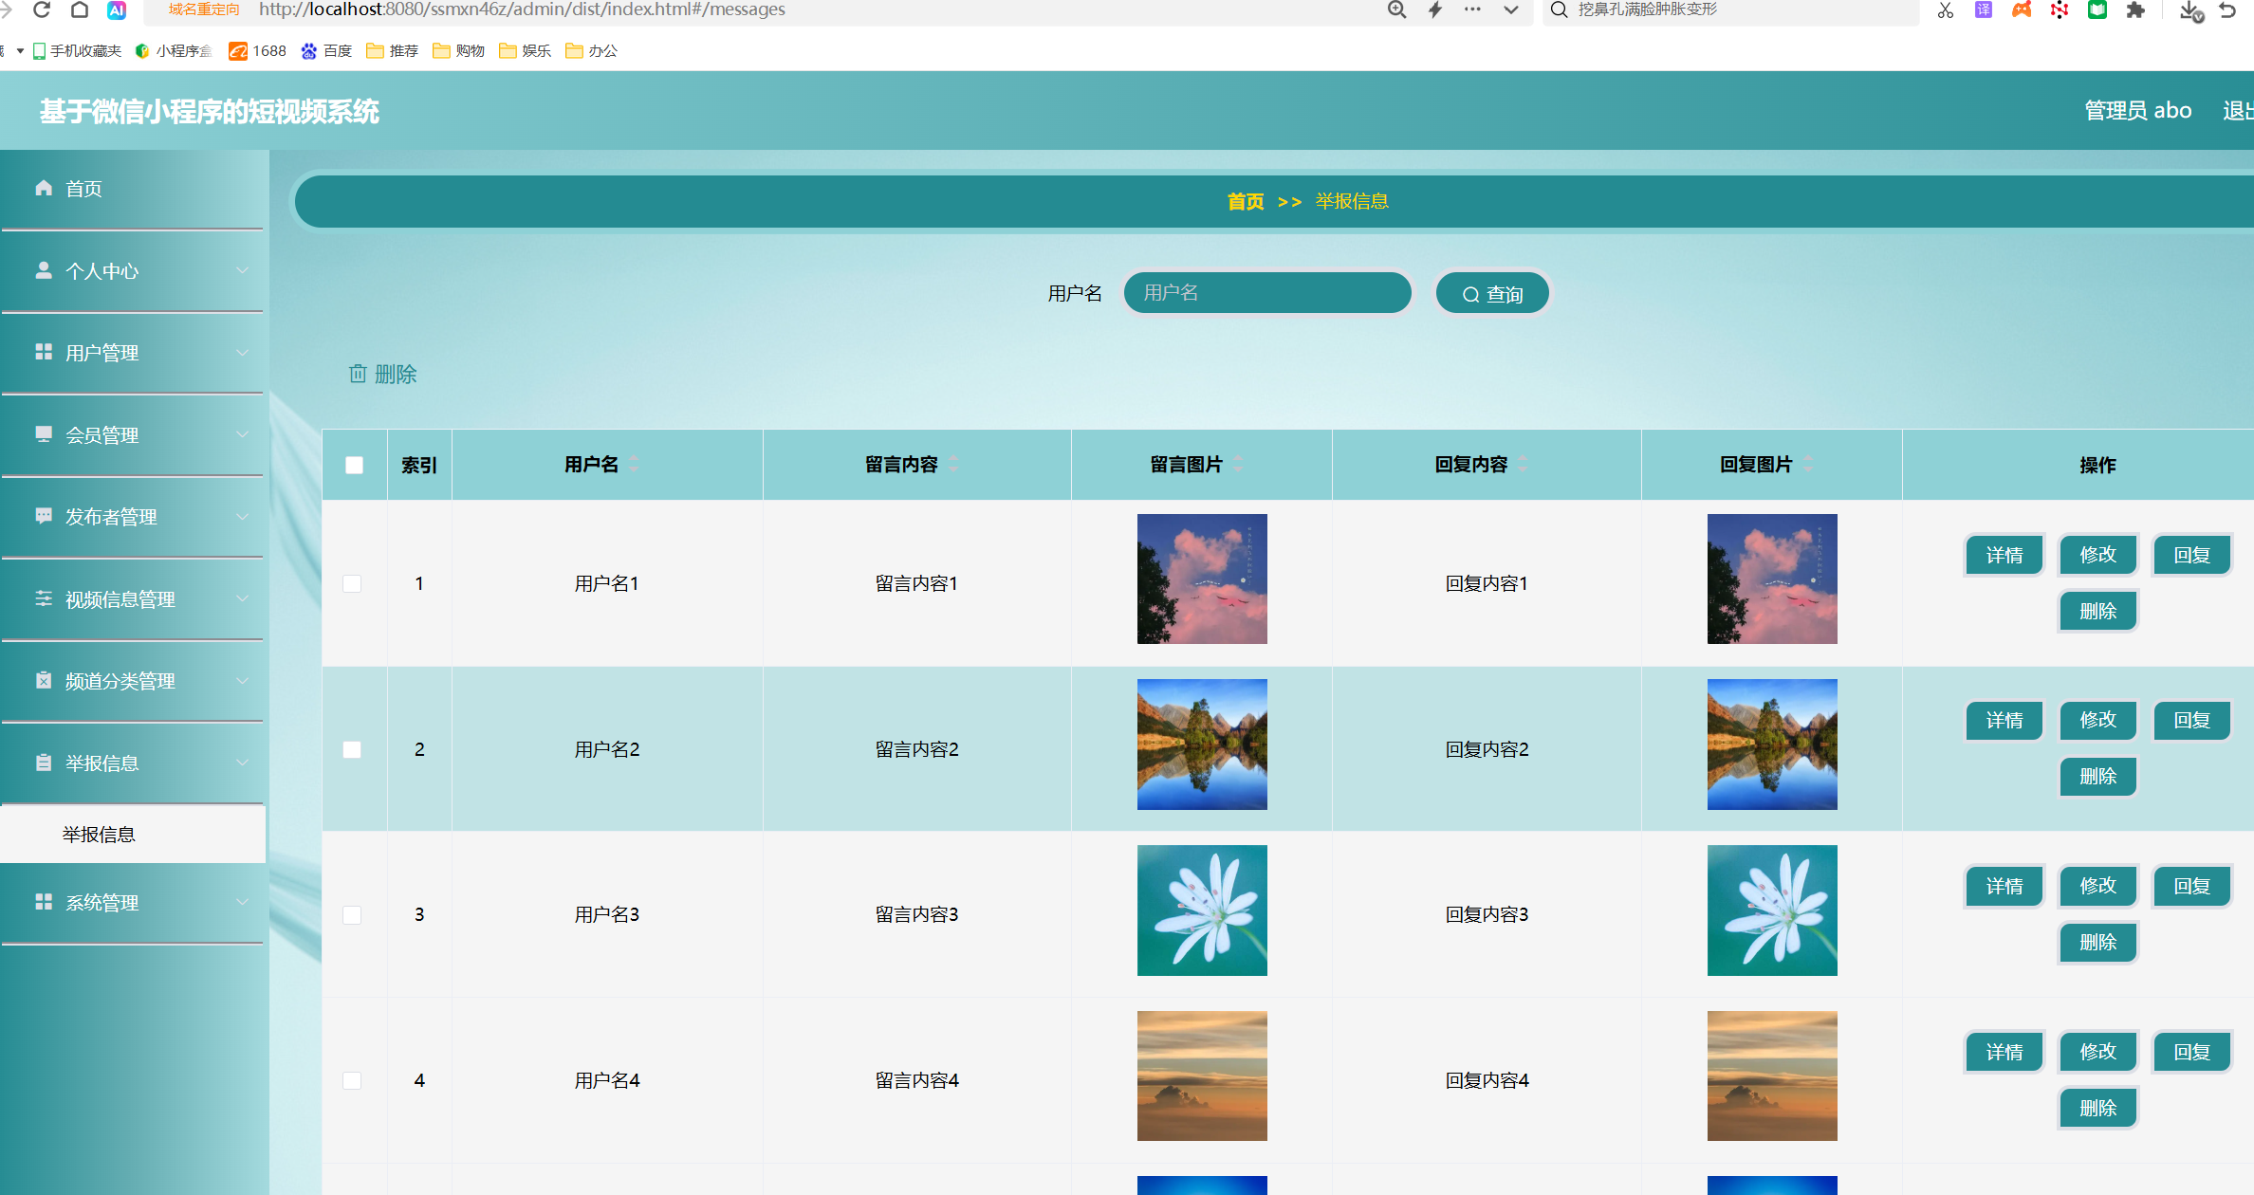Click the AI assistant icon beside the address bar
The height and width of the screenshot is (1195, 2254).
point(117,9)
